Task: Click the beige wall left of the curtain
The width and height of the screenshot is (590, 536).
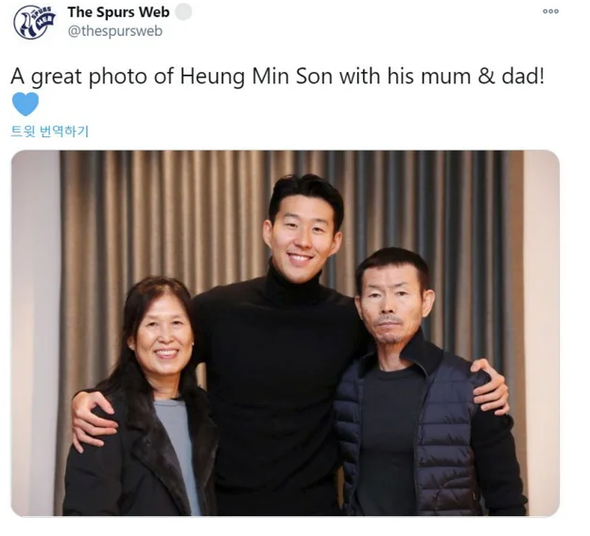Action: click(36, 331)
